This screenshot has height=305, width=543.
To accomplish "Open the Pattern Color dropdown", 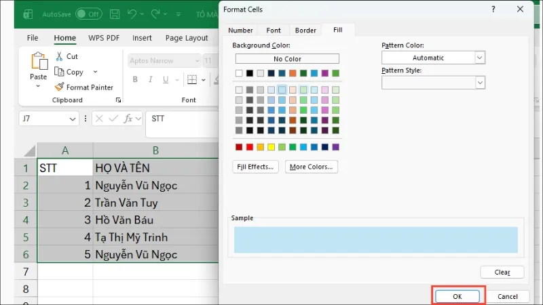I will [480, 58].
